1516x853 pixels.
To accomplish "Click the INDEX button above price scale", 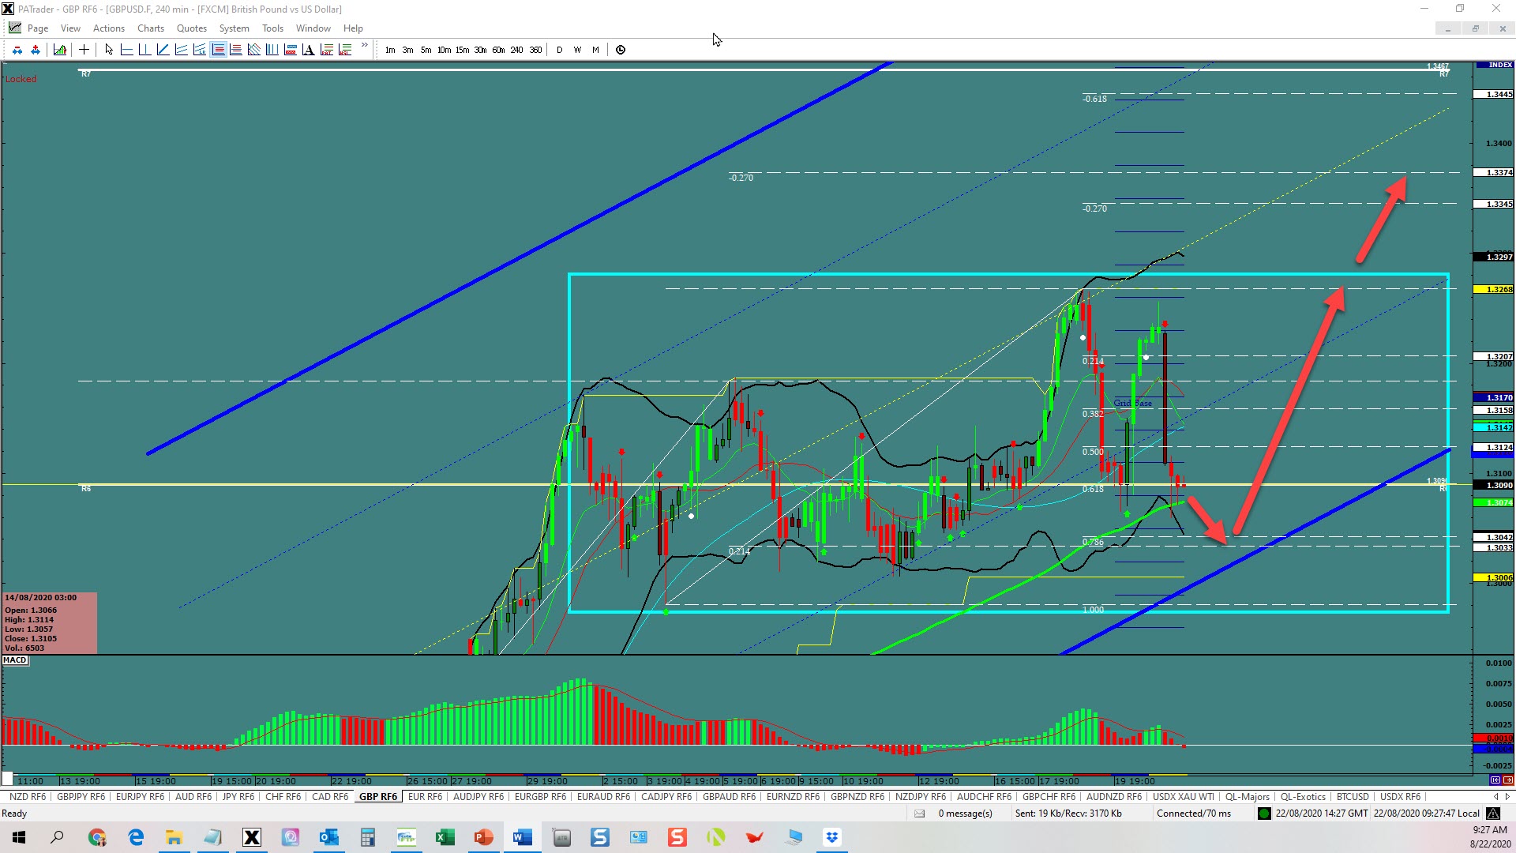I will point(1494,65).
